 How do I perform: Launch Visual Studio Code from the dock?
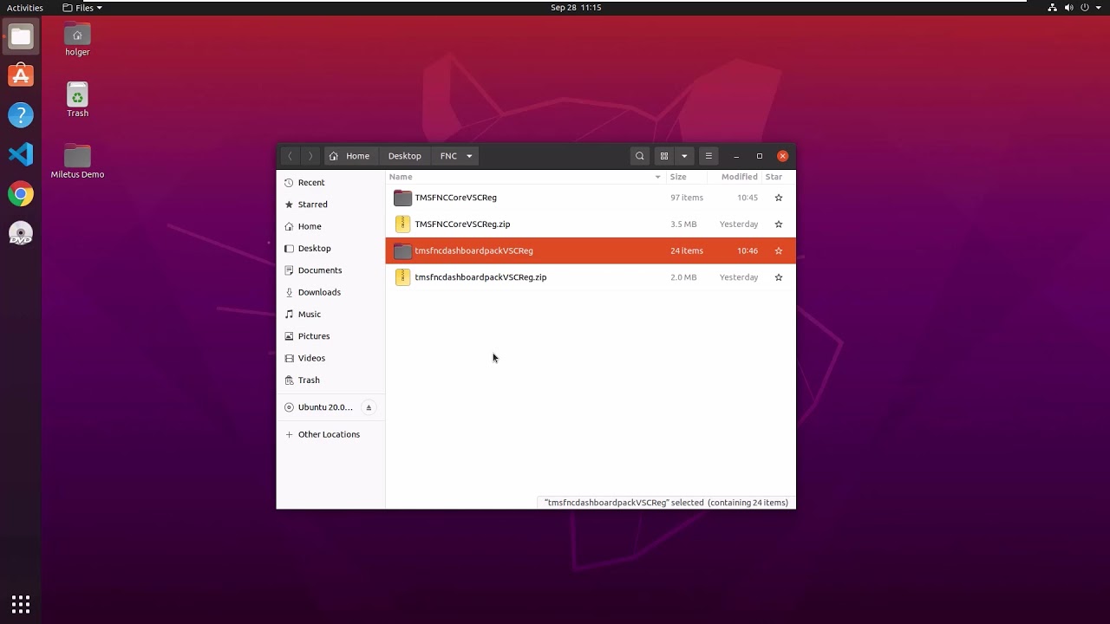(21, 155)
